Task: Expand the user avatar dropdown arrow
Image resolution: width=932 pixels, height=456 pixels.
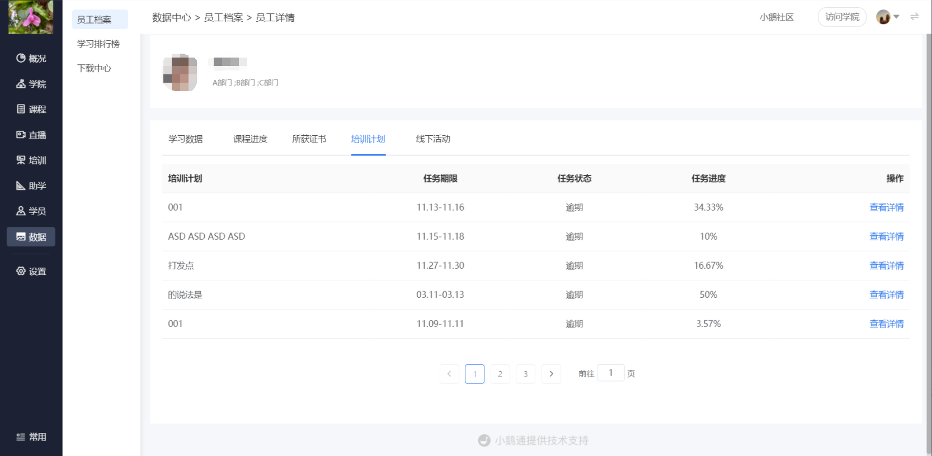Action: (x=896, y=17)
